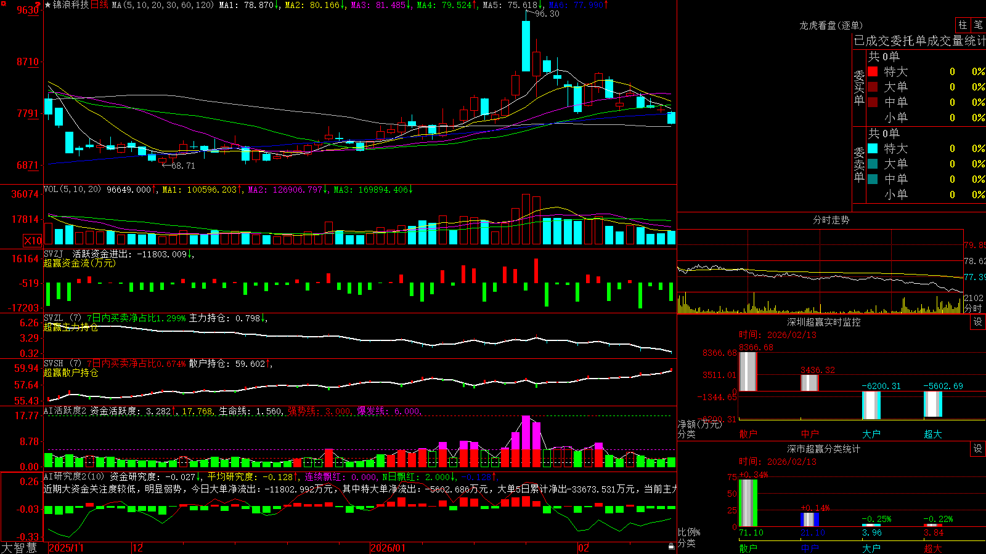Switch to 笔 tick view in 龙虎看盘
Viewport: 986px width, 554px height.
point(978,25)
